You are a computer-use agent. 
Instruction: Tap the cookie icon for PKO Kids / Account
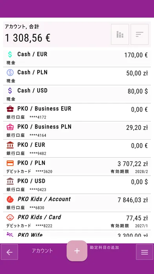tap(10, 199)
